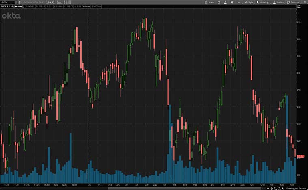The height and width of the screenshot is (190, 308).
Task: Click the volume value 2,947,328
Action: [96, 6]
